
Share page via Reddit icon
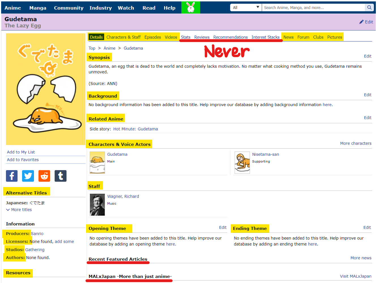[x=44, y=176]
